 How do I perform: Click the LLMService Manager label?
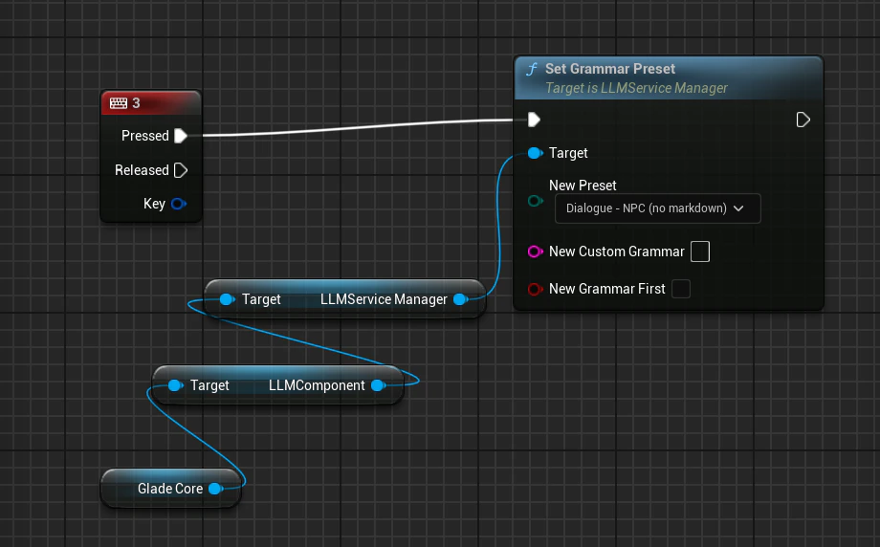point(384,299)
